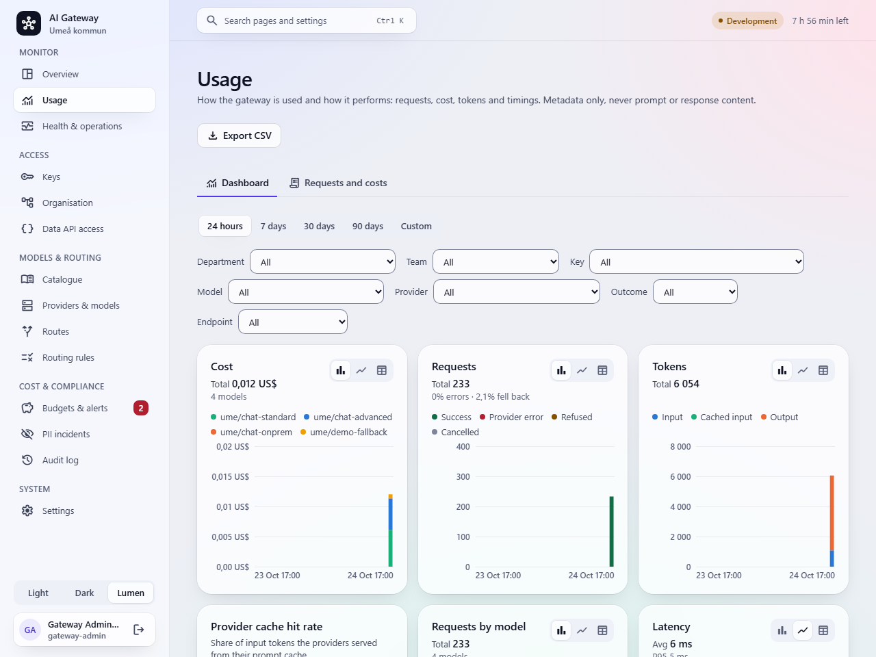This screenshot has height=657, width=876.
Task: Switch theme to Lumen
Action: 131,593
